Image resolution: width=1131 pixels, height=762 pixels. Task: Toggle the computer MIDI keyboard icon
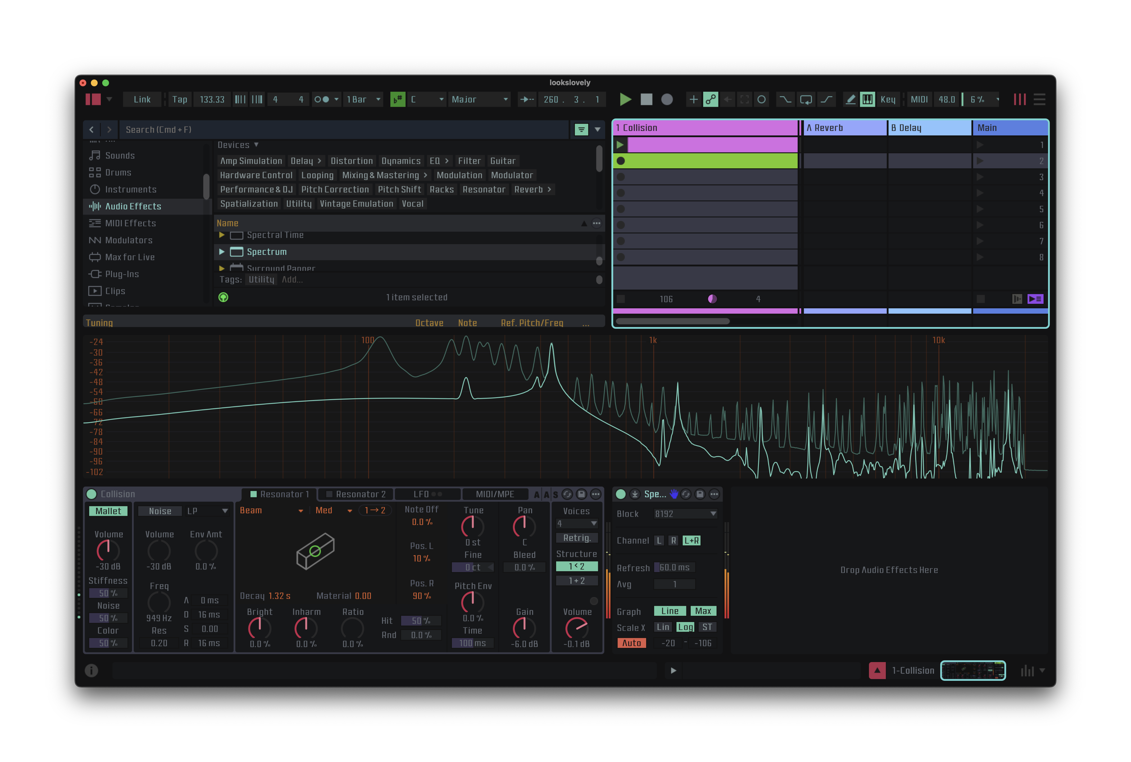pyautogui.click(x=867, y=100)
